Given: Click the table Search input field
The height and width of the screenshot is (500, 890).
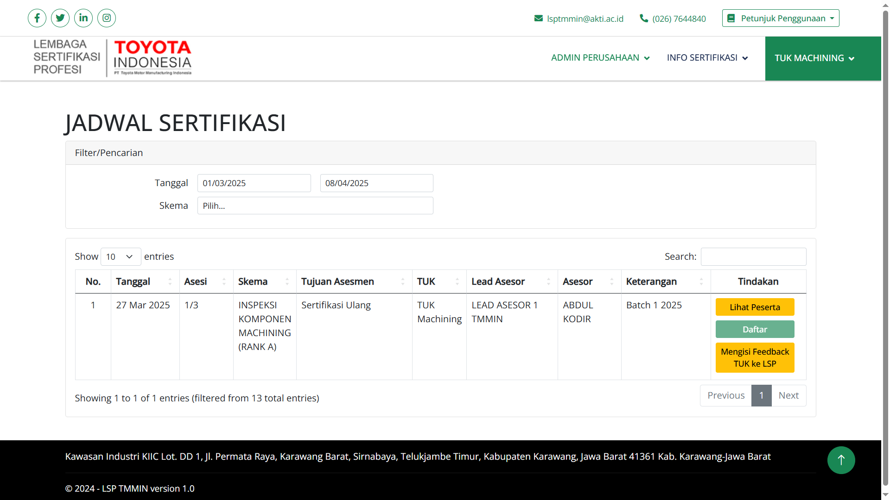Looking at the screenshot, I should (753, 256).
